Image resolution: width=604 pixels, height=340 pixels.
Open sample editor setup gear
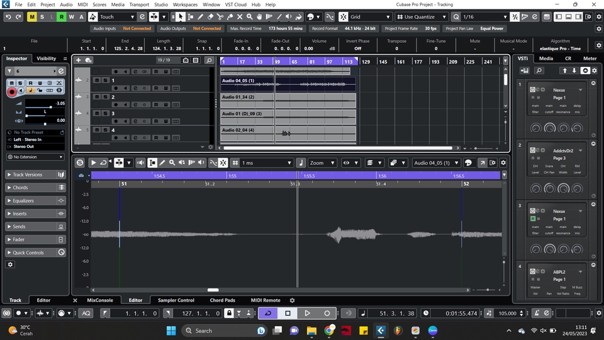503,162
